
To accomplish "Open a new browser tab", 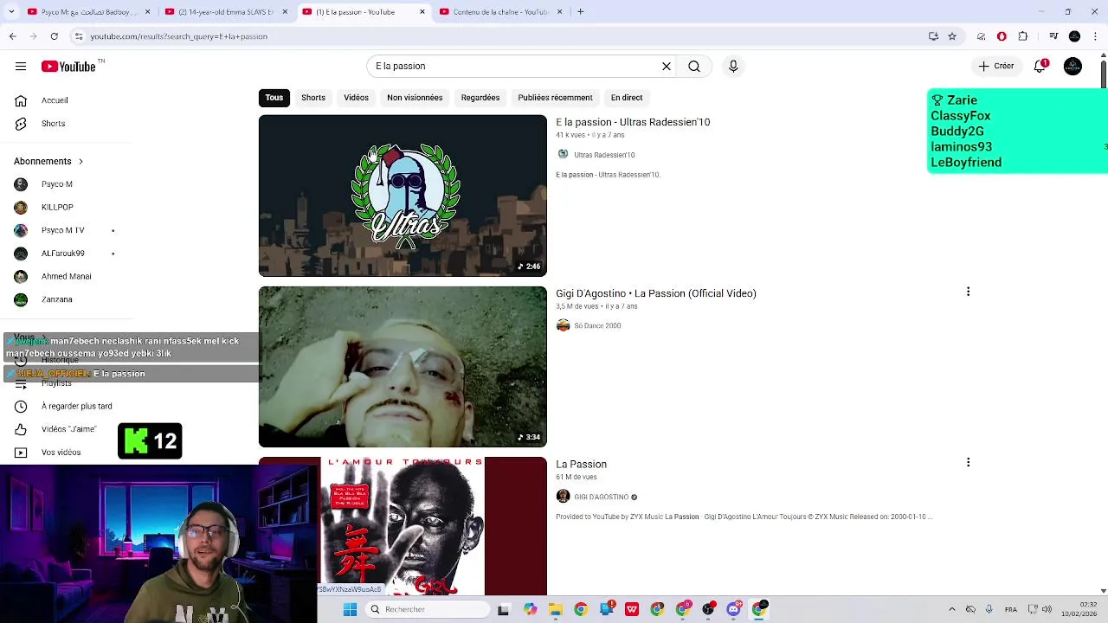I will [x=581, y=12].
